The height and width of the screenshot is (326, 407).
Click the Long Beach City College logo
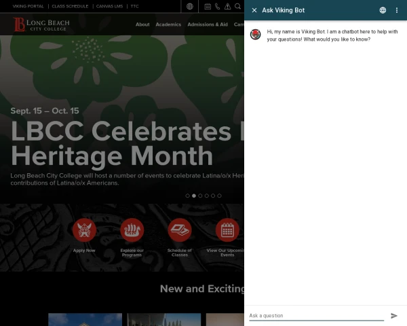coord(41,24)
